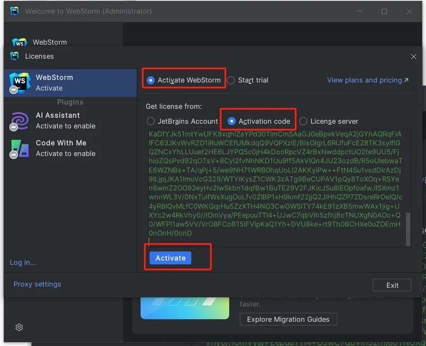Viewport: 426px width, 346px height.
Task: Click inside the activation code text area
Action: coord(274,186)
